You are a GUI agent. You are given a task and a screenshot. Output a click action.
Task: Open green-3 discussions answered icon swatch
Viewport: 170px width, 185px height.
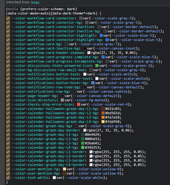coord(97,66)
